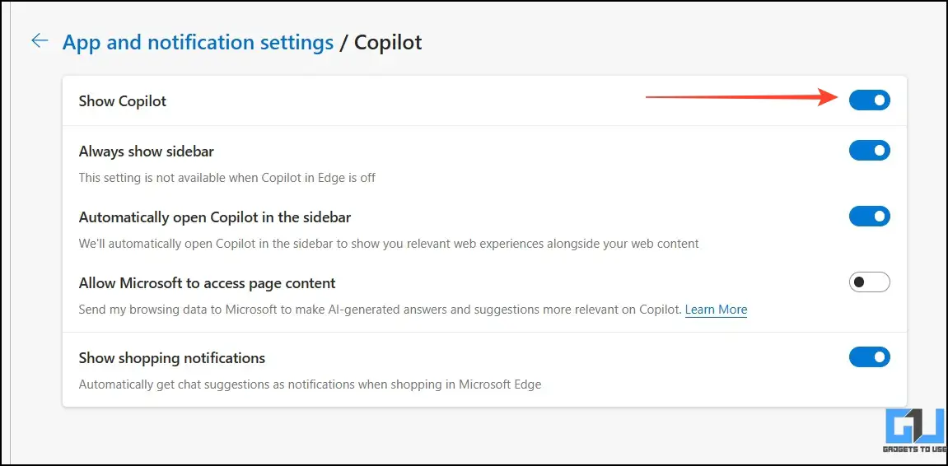The image size is (948, 466).
Task: Click the Show Copilot label text
Action: [x=123, y=101]
